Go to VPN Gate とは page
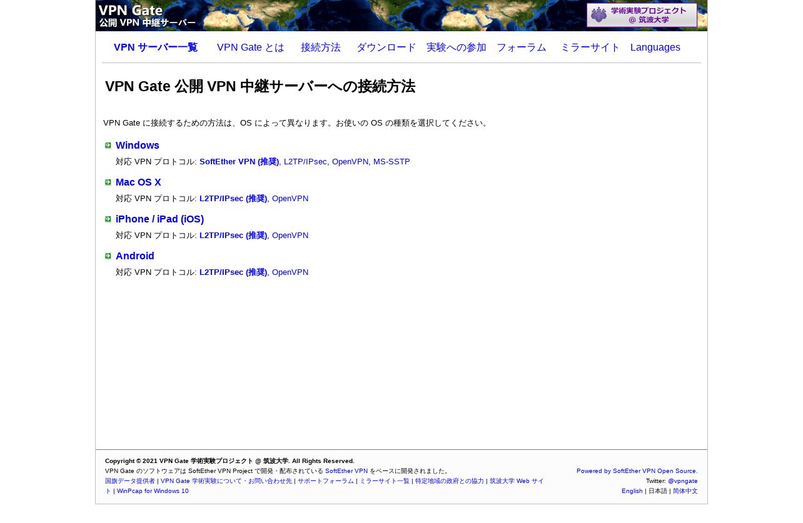The image size is (803, 523). coord(251,47)
